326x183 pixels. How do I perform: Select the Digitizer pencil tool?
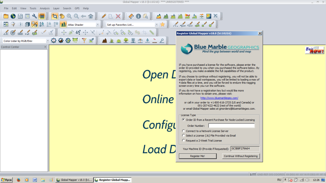point(104,16)
